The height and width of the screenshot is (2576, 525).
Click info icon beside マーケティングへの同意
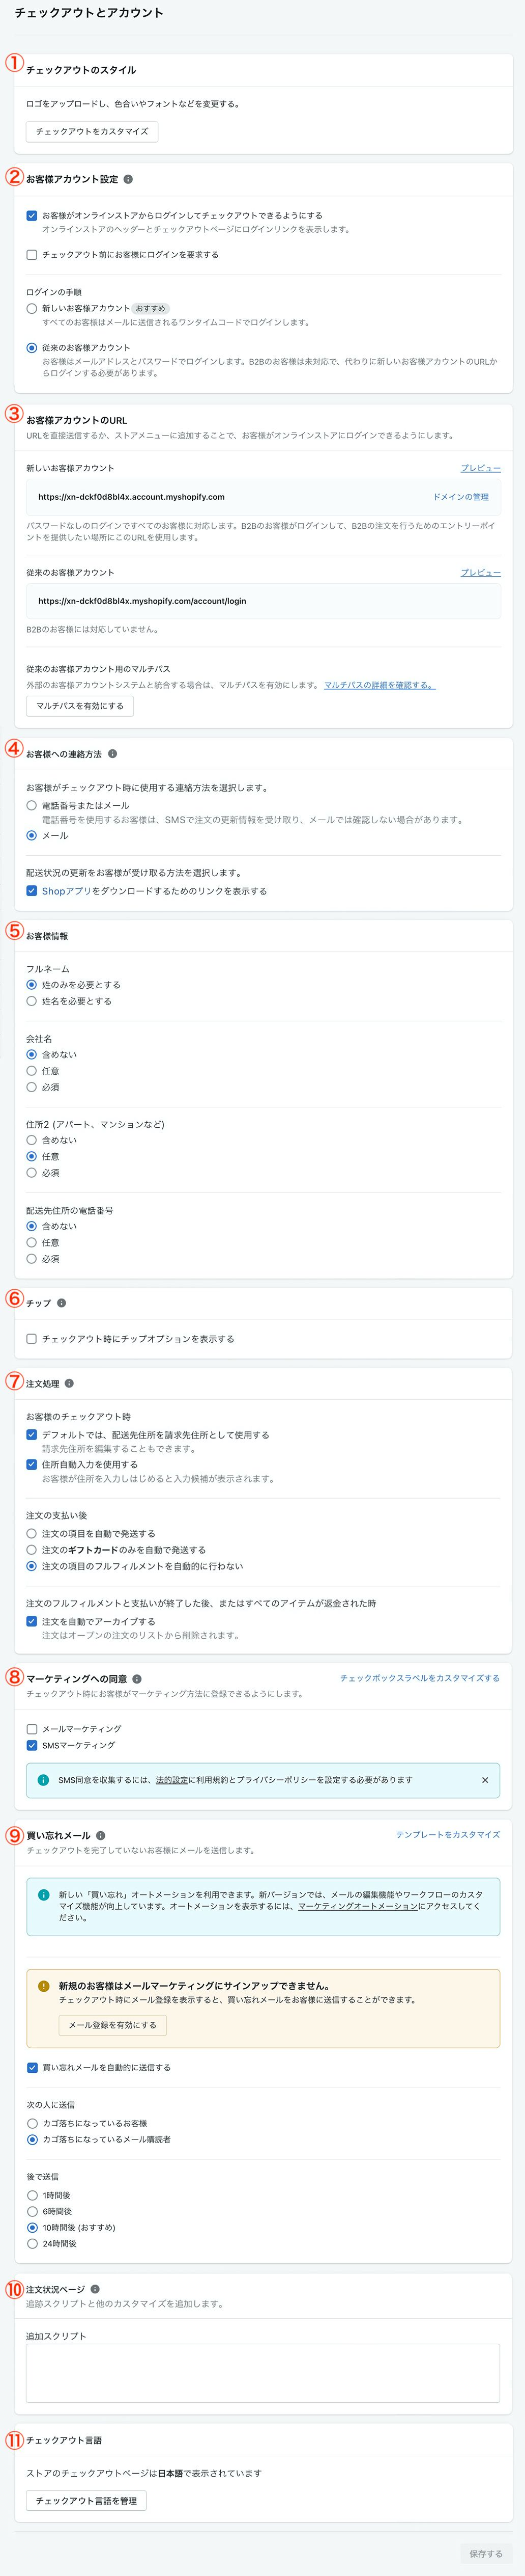tap(137, 1679)
